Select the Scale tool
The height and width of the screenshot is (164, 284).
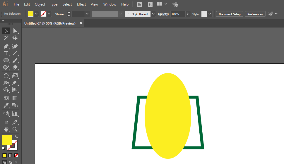[15, 76]
